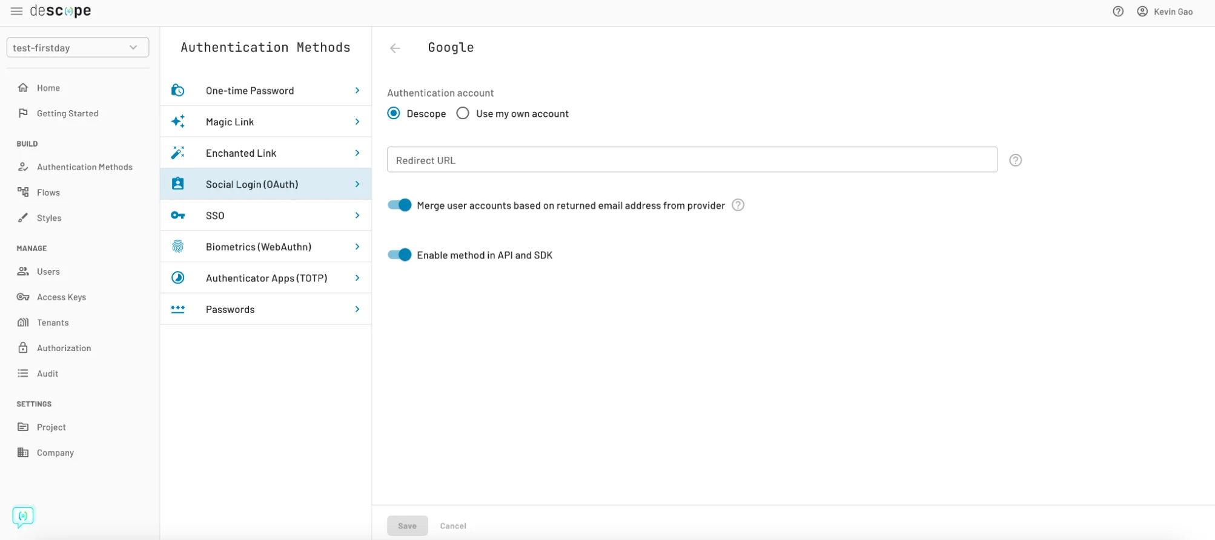This screenshot has width=1215, height=540.
Task: Expand Passwords chevron
Action: tap(357, 309)
